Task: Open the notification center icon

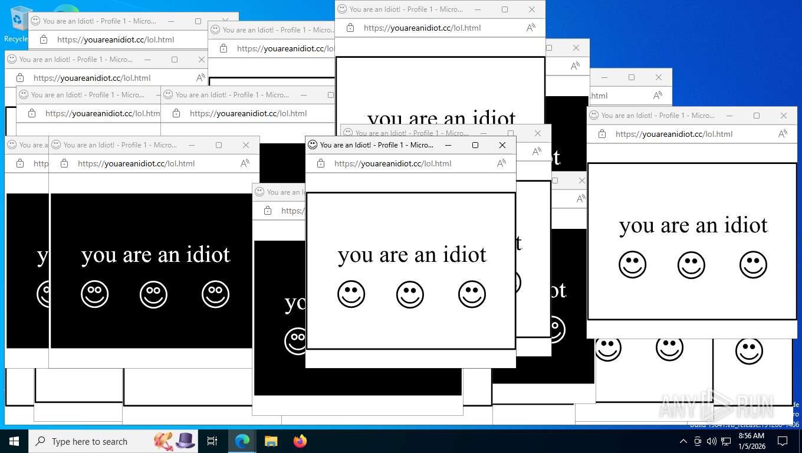Action: [783, 441]
